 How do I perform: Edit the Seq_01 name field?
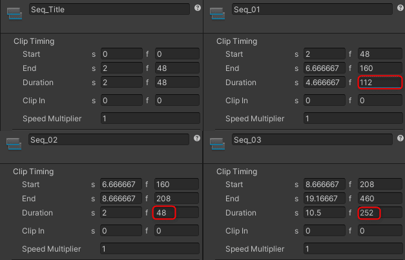point(312,9)
